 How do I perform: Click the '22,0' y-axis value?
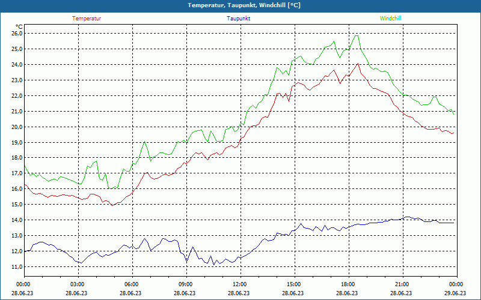(17, 95)
